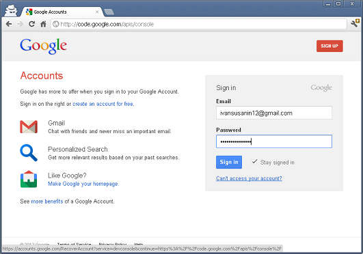Focus the Password input field

(x=274, y=141)
